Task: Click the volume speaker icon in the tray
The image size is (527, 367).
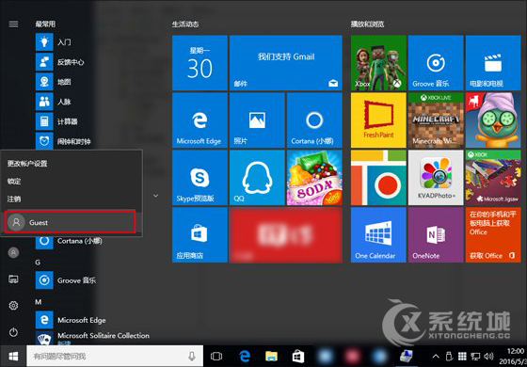Action: tap(489, 357)
